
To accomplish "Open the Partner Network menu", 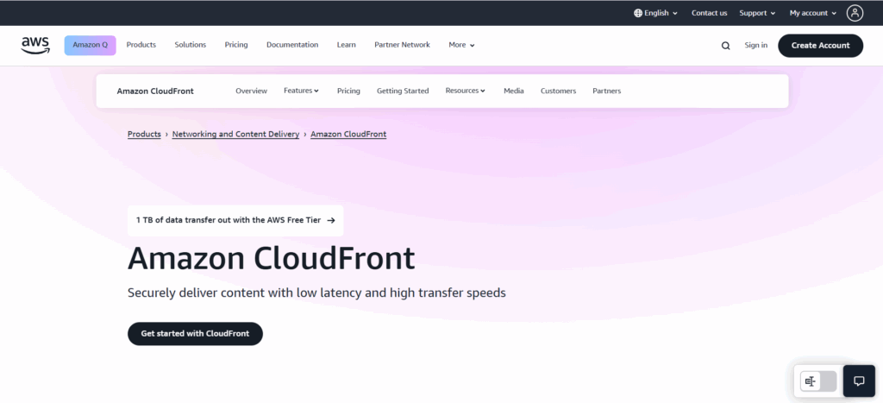I will point(402,45).
